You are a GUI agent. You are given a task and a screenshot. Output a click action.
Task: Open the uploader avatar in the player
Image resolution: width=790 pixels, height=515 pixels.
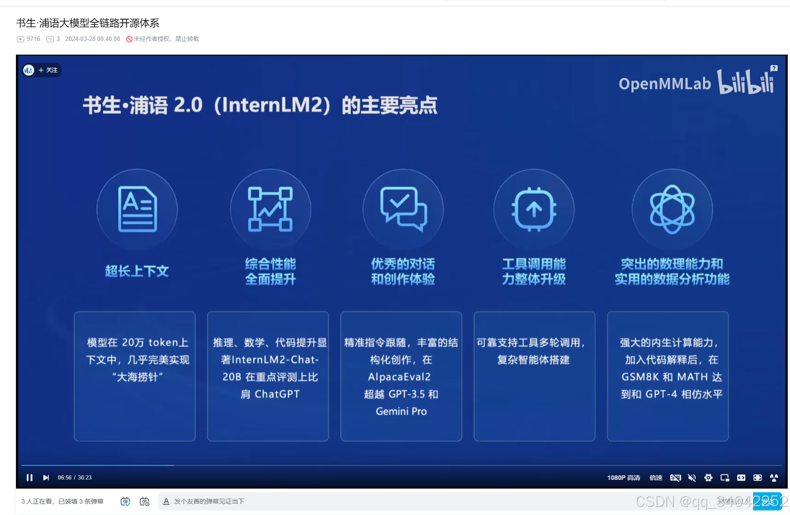(29, 70)
